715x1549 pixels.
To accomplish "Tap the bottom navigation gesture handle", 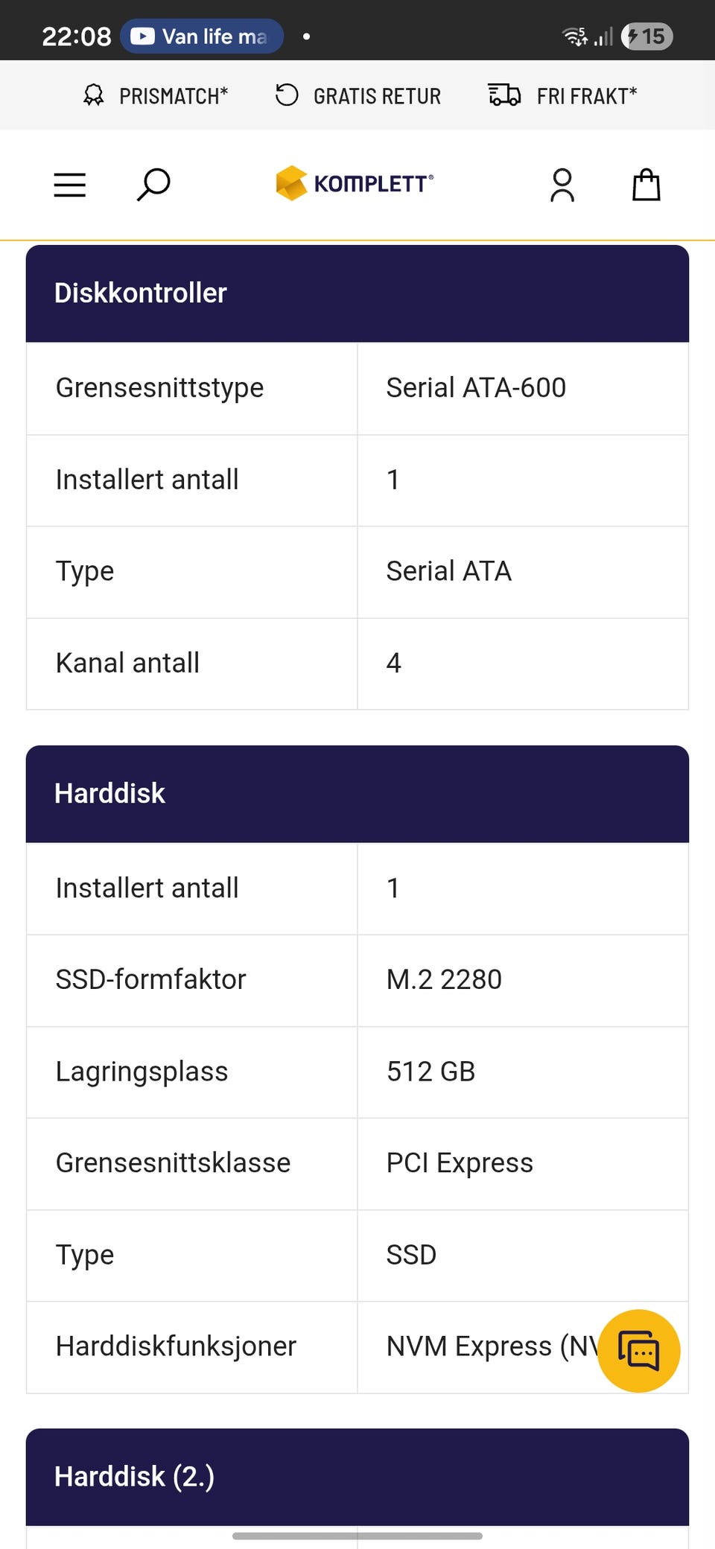I will (x=357, y=1536).
